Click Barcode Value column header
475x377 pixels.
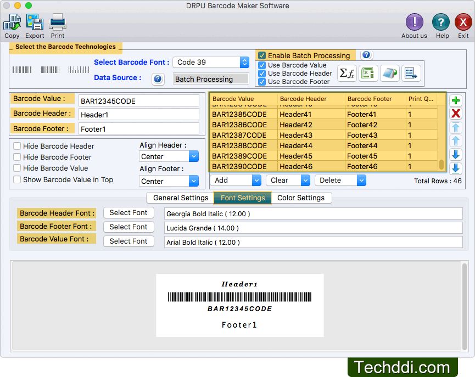click(x=244, y=99)
